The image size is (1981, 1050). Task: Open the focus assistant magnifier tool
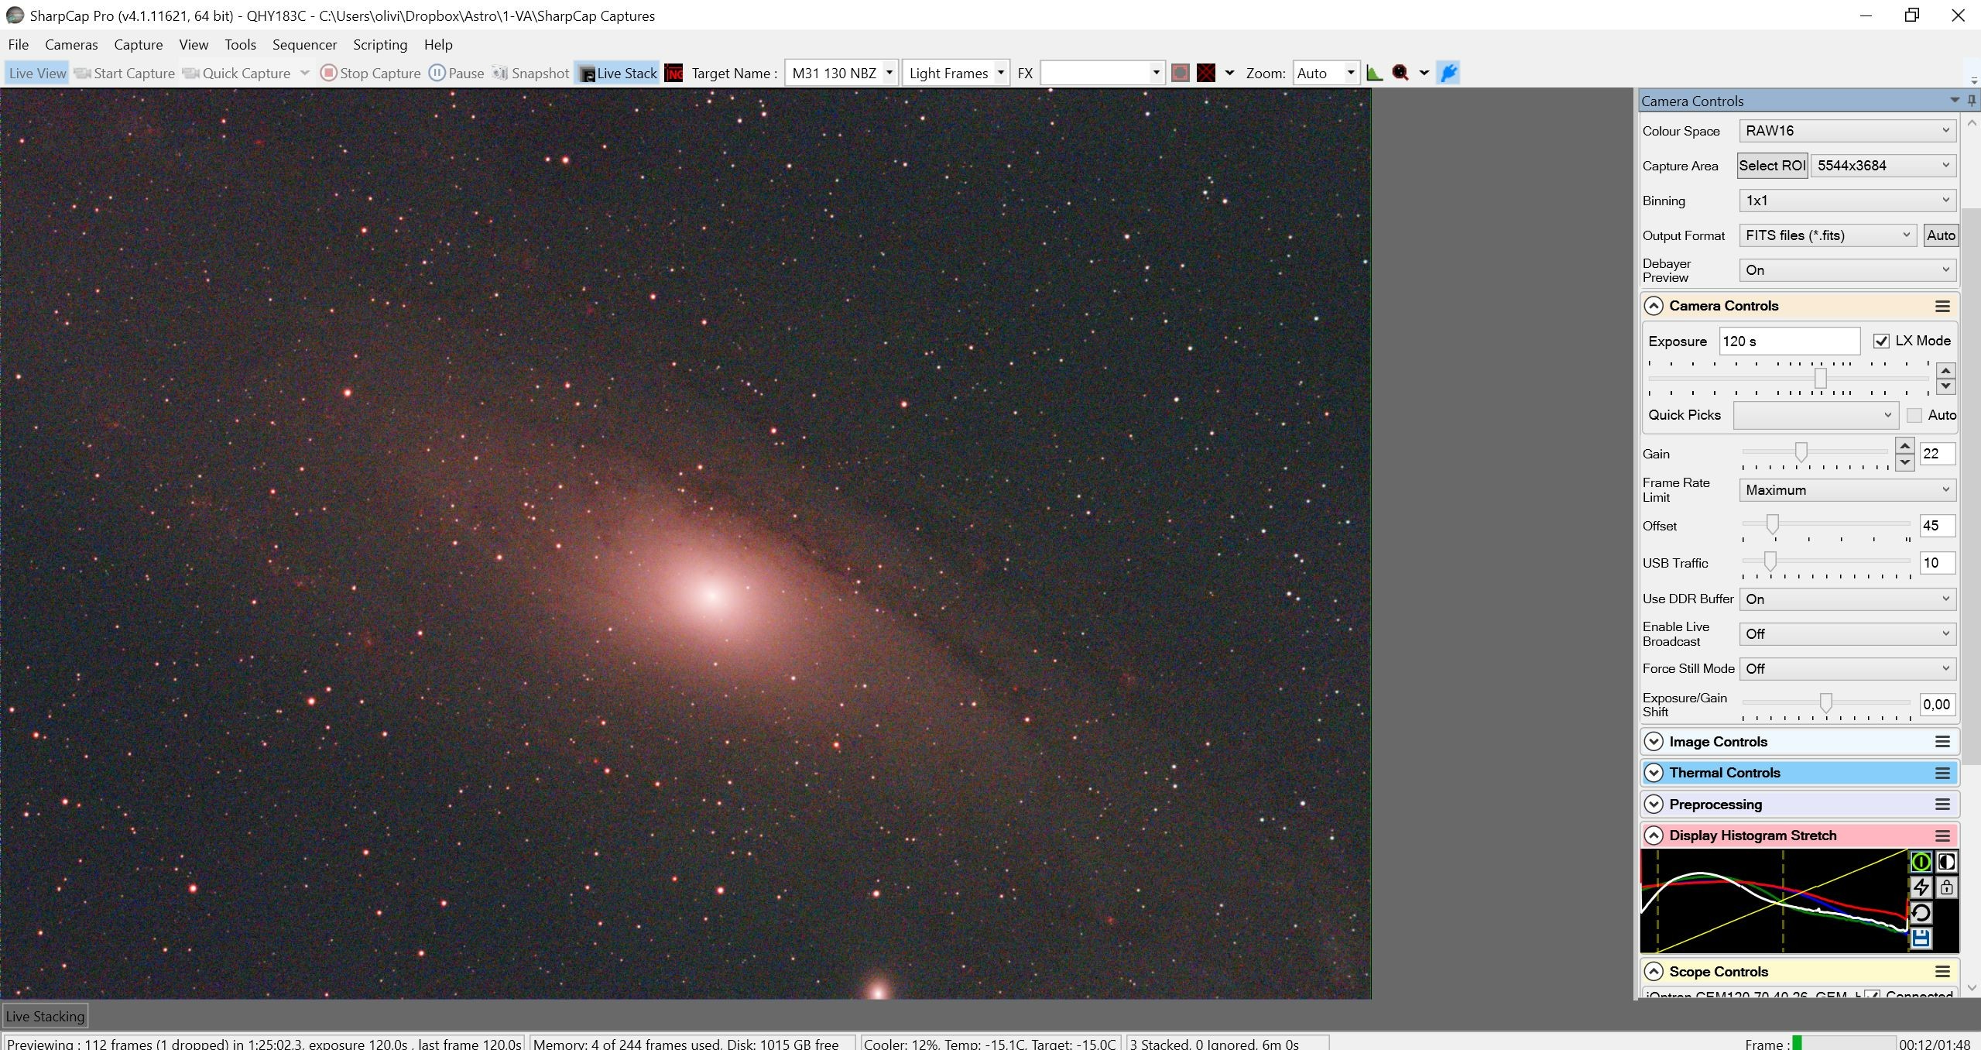pos(1400,73)
